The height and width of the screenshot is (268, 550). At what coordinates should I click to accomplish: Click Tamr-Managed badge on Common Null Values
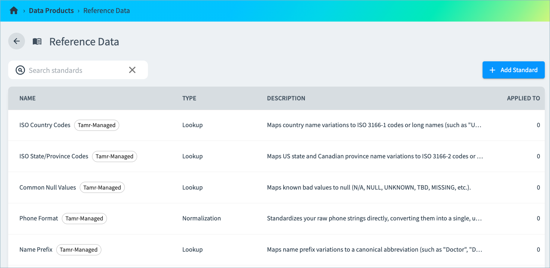[102, 188]
